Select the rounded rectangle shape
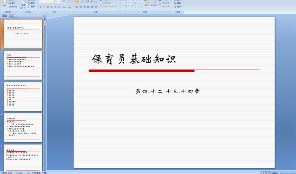This screenshot has width=296, height=174. (x=123, y=3)
